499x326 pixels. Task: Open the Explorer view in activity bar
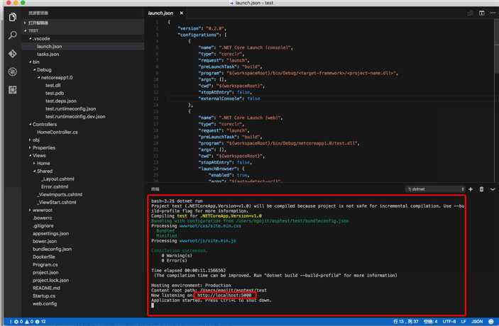pyautogui.click(x=12, y=16)
